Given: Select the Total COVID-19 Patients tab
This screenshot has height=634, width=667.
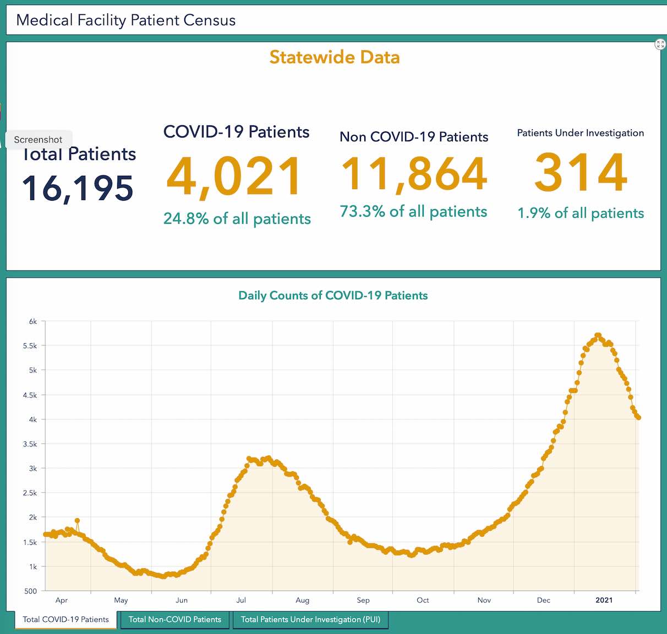Looking at the screenshot, I should pos(65,620).
